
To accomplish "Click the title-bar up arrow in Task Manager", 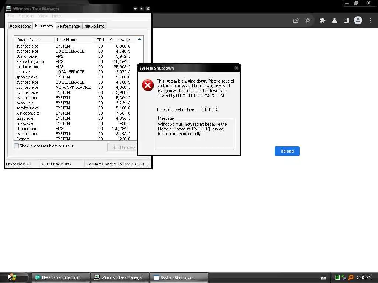I will click(141, 9).
